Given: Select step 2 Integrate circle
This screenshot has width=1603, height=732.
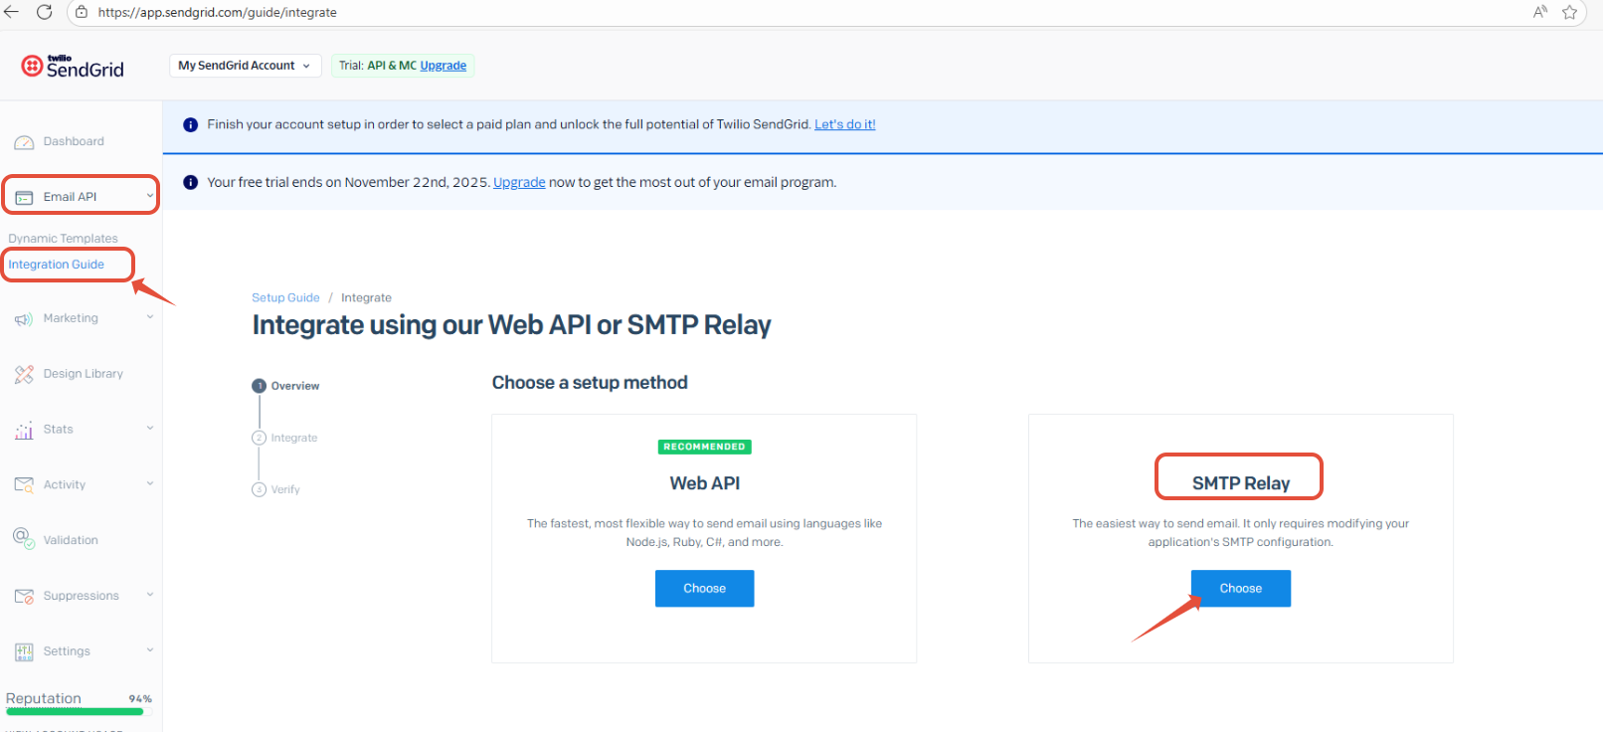Looking at the screenshot, I should point(260,438).
